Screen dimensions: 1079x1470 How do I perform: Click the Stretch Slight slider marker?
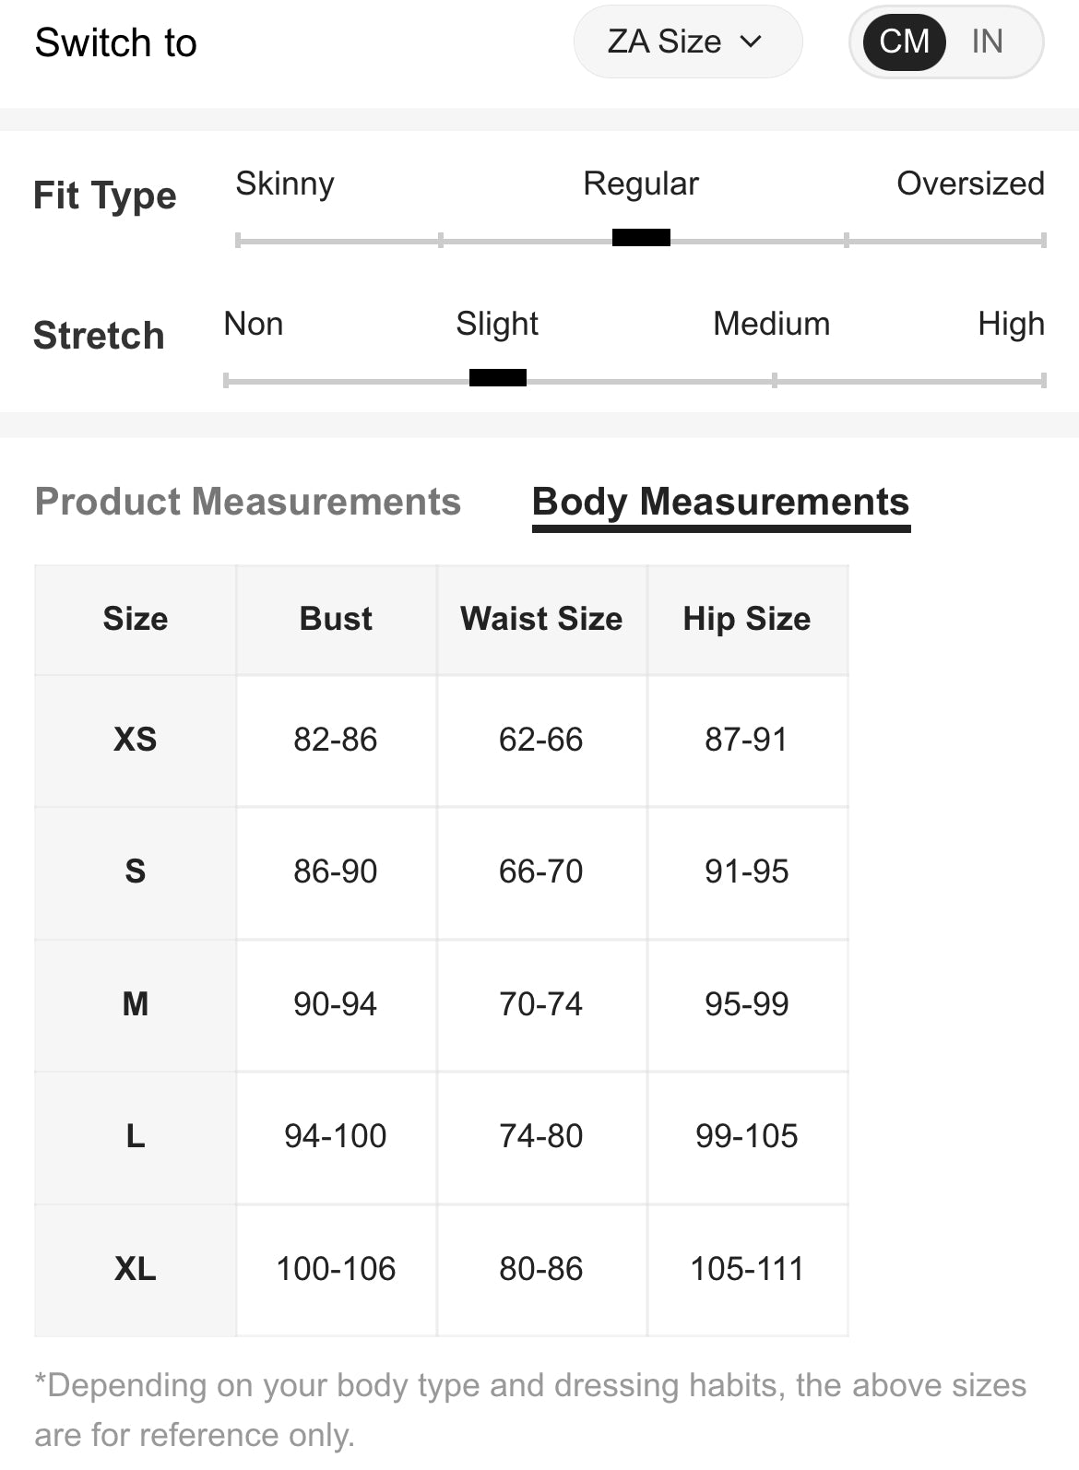tap(498, 377)
